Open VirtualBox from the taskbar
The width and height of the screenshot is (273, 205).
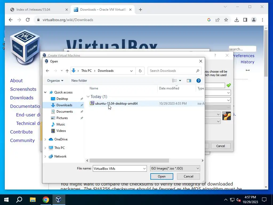58,200
